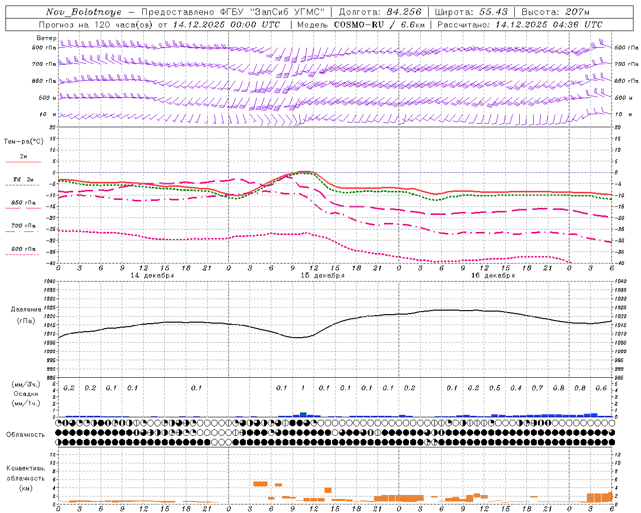Click the forecast start 14.12.2025 00:00 UTC
641x513 pixels.
pos(226,25)
